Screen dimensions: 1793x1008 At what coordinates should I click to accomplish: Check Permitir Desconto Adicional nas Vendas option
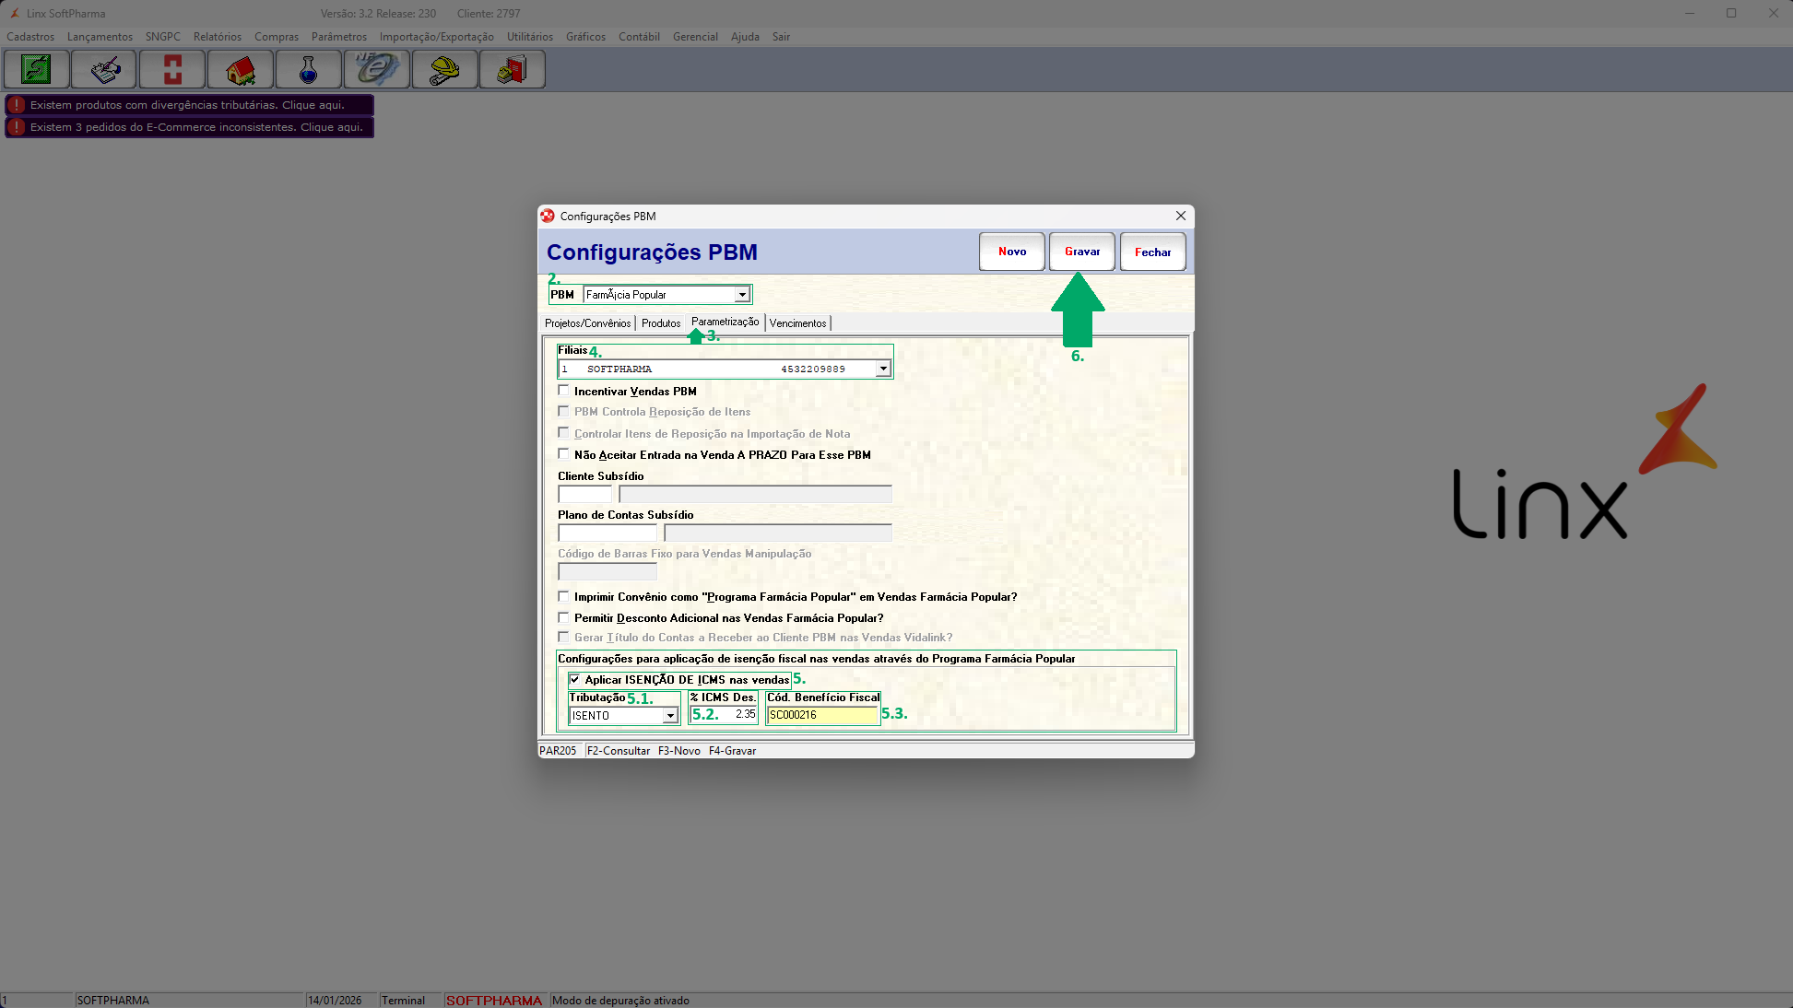(563, 617)
